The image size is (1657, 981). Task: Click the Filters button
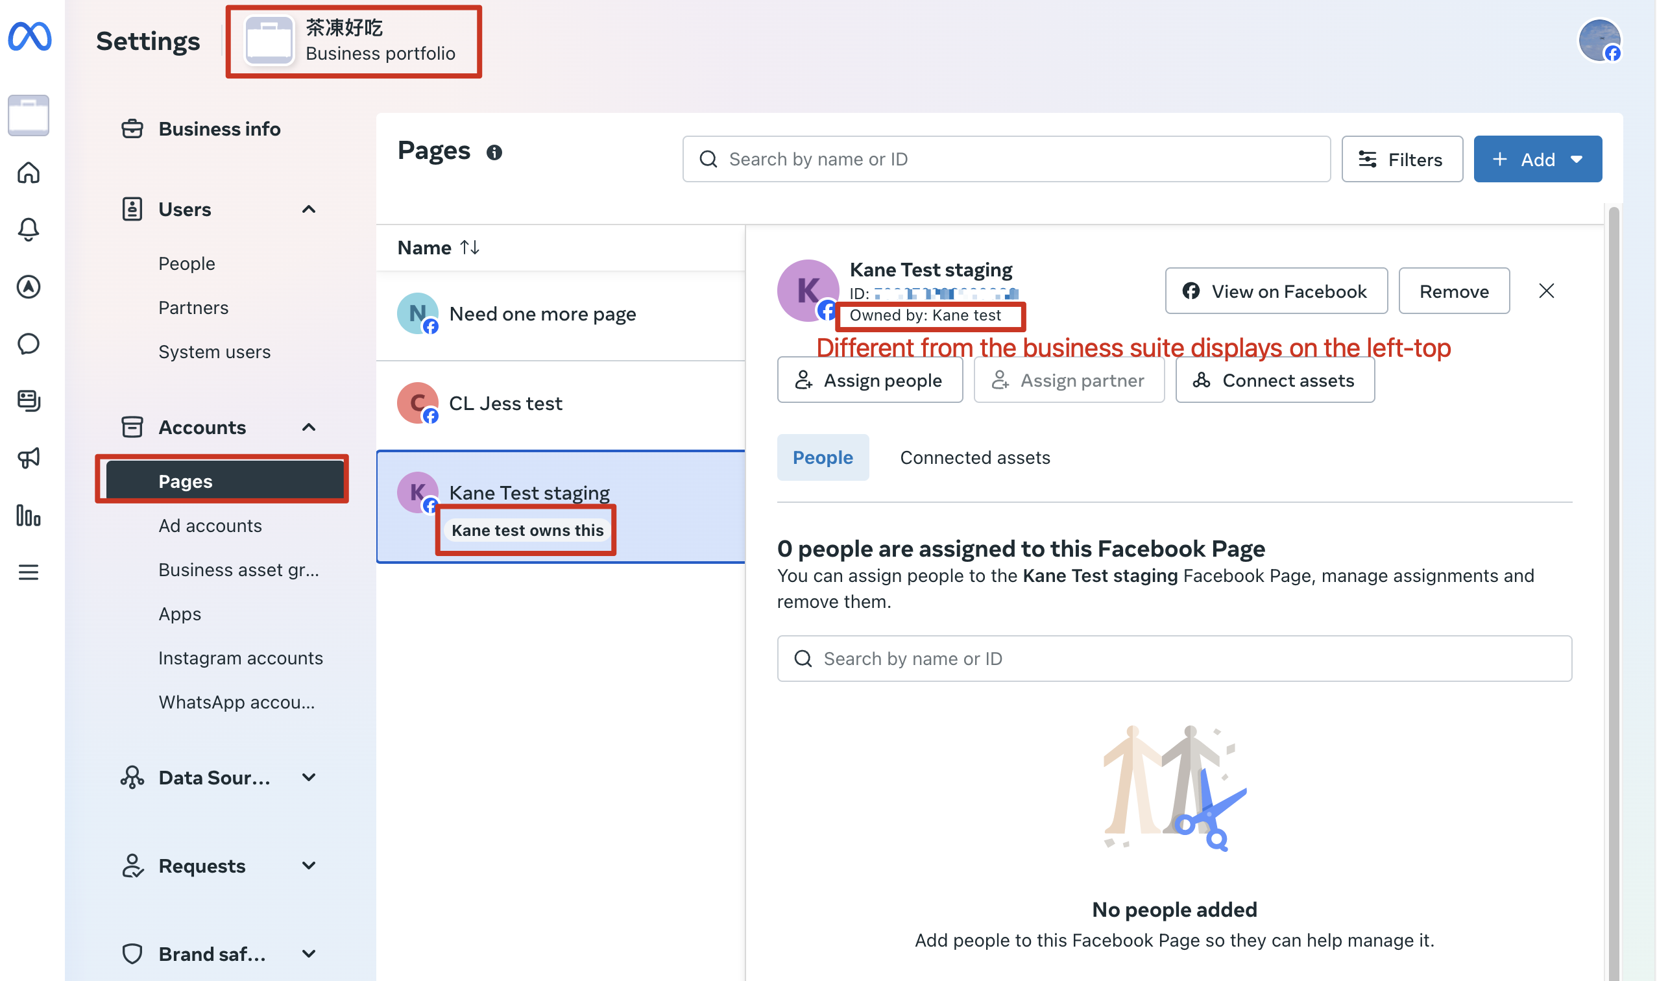[x=1402, y=160]
